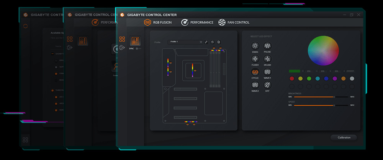Toggle the AIO row checkbox in leftmost window
The image size is (383, 160).
(x=56, y=97)
